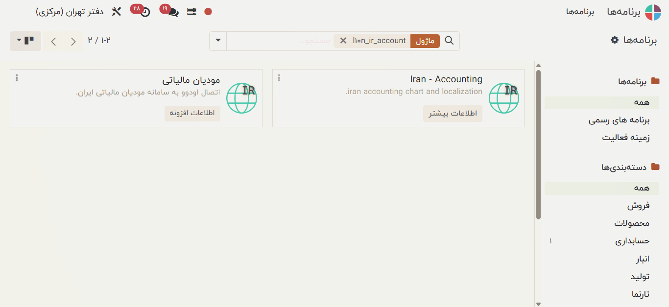Select همه under دسته‌بندی‌ها section
Screen dimensions: 669x307
tap(602, 188)
